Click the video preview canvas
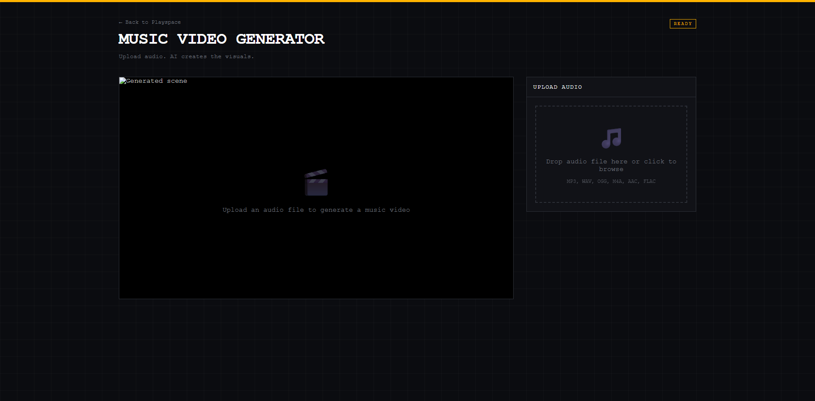The width and height of the screenshot is (815, 401). tap(316, 255)
